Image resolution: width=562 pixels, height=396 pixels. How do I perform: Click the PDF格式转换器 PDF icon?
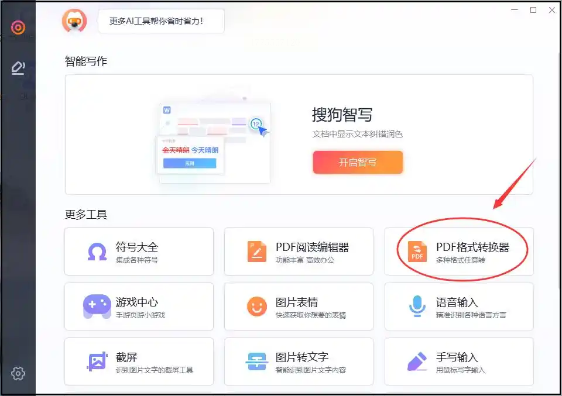pyautogui.click(x=417, y=252)
